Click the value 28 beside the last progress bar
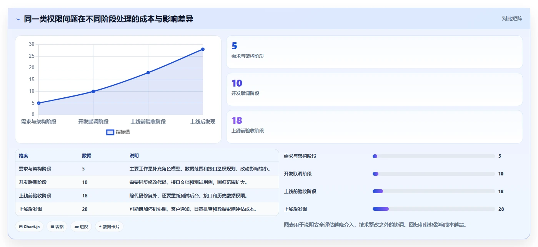This screenshot has width=538, height=247. 501,209
